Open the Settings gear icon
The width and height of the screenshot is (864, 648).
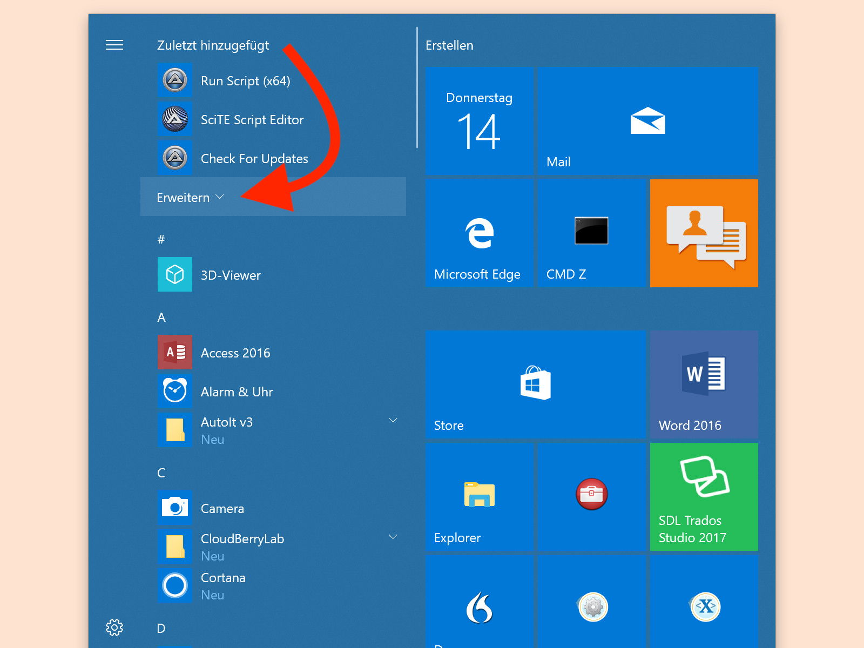(x=114, y=627)
